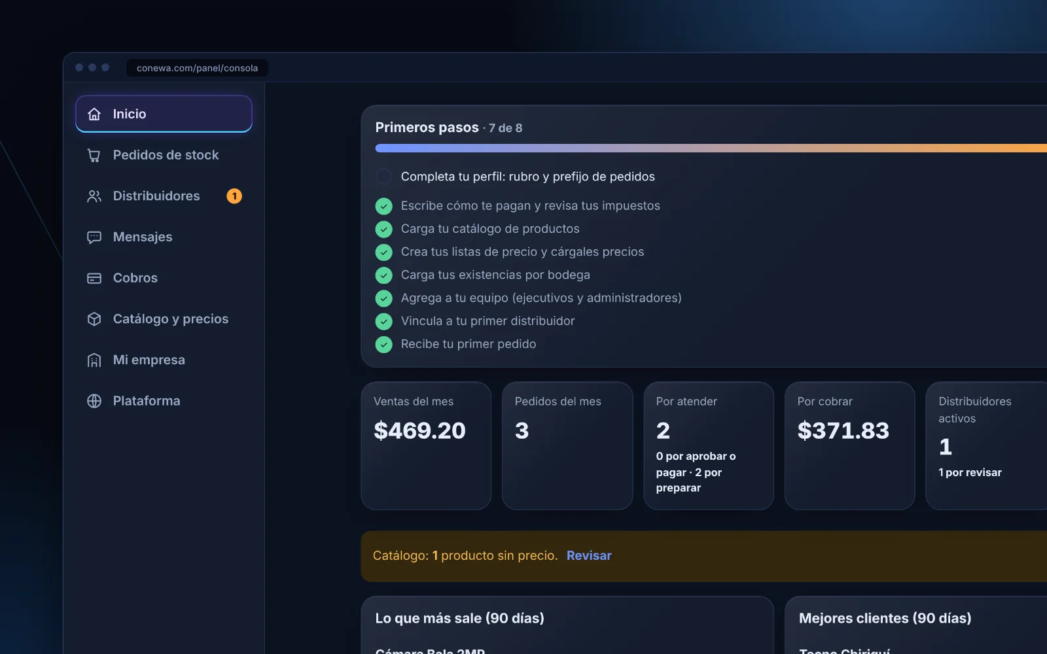1047x654 pixels.
Task: Click green check beside Carga tus existencias
Action: click(384, 275)
